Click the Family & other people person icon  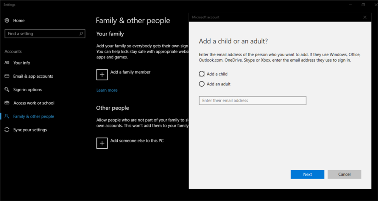click(7, 116)
